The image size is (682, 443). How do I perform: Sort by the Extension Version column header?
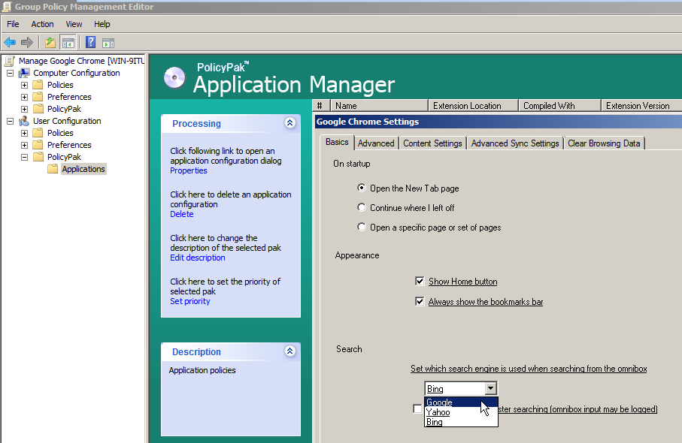(641, 106)
